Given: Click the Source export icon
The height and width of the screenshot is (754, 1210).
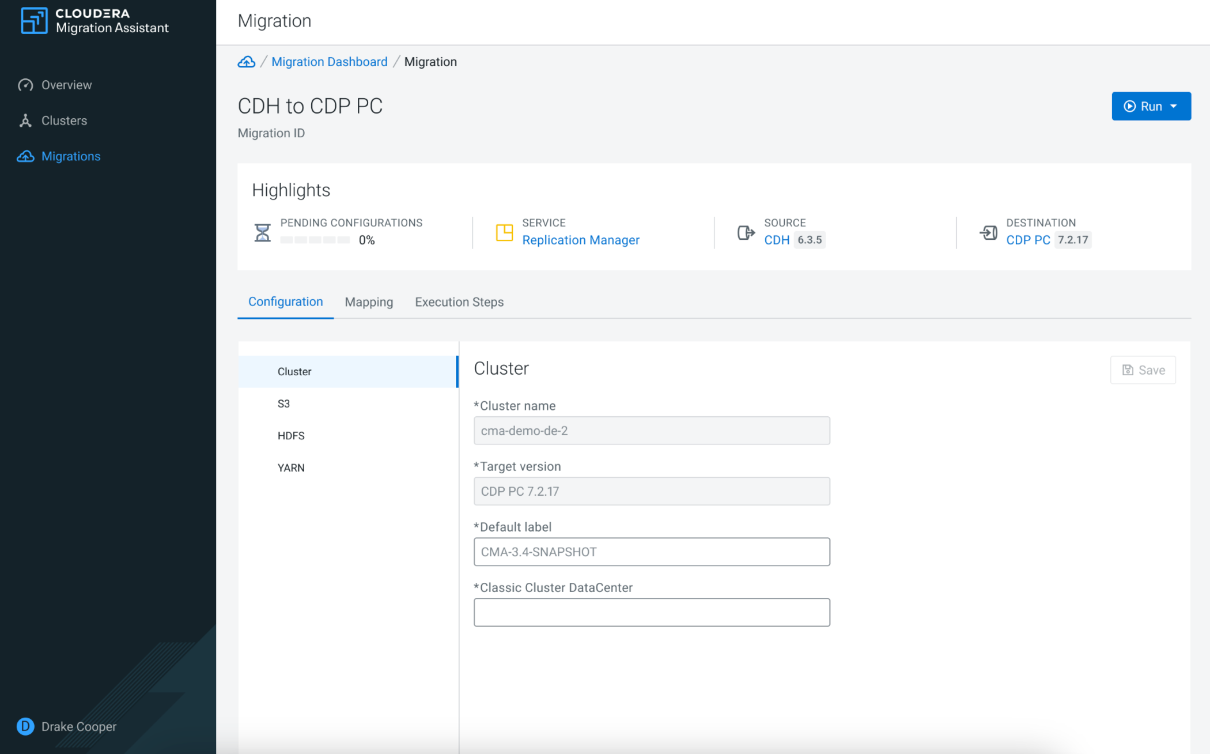Looking at the screenshot, I should [746, 232].
